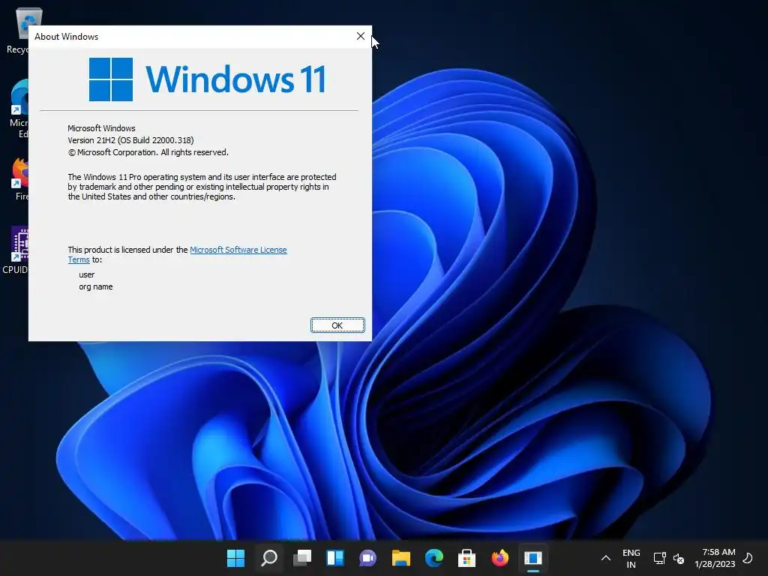Image resolution: width=768 pixels, height=576 pixels.
Task: Click the Microsoft Windows label
Action: coord(101,128)
